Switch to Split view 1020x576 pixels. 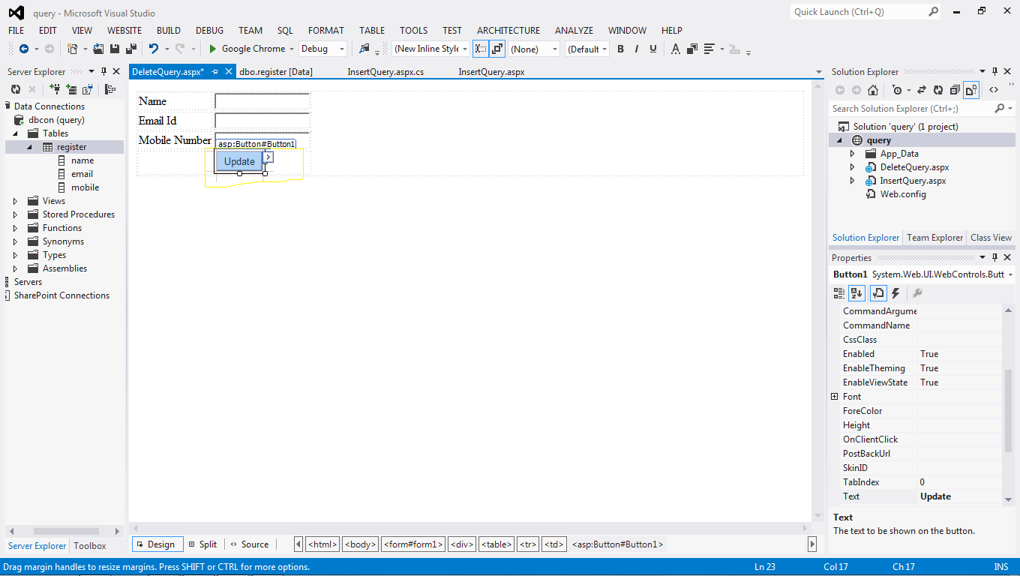tap(202, 544)
